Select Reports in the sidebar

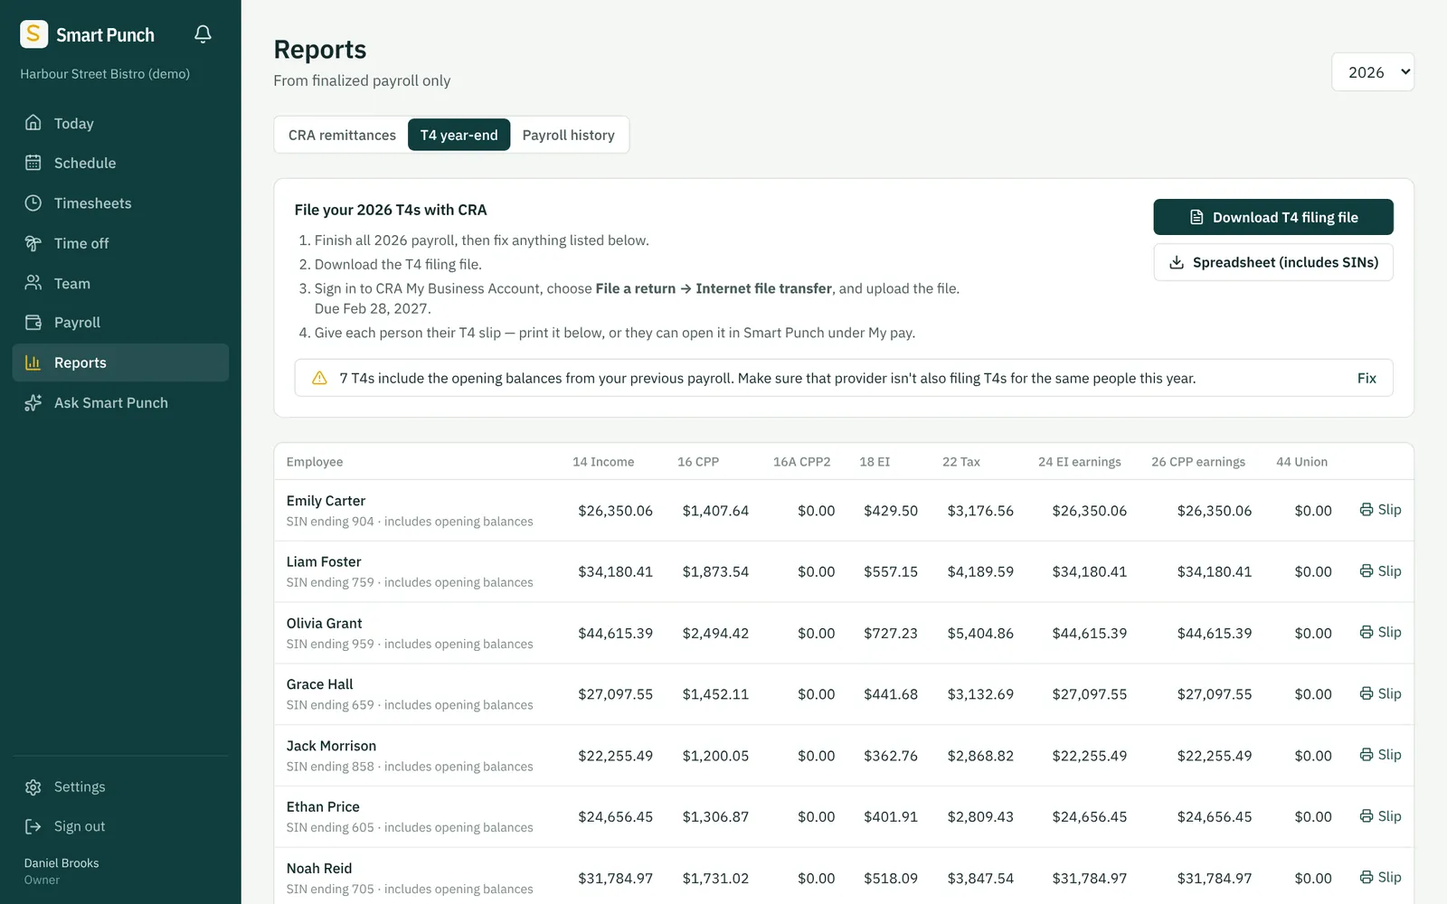[x=120, y=363]
